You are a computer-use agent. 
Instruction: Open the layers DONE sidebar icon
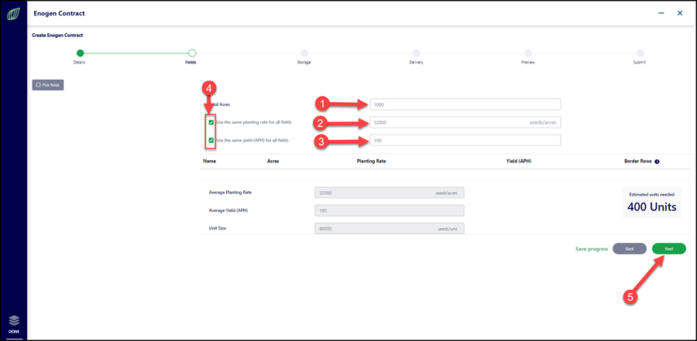click(13, 325)
